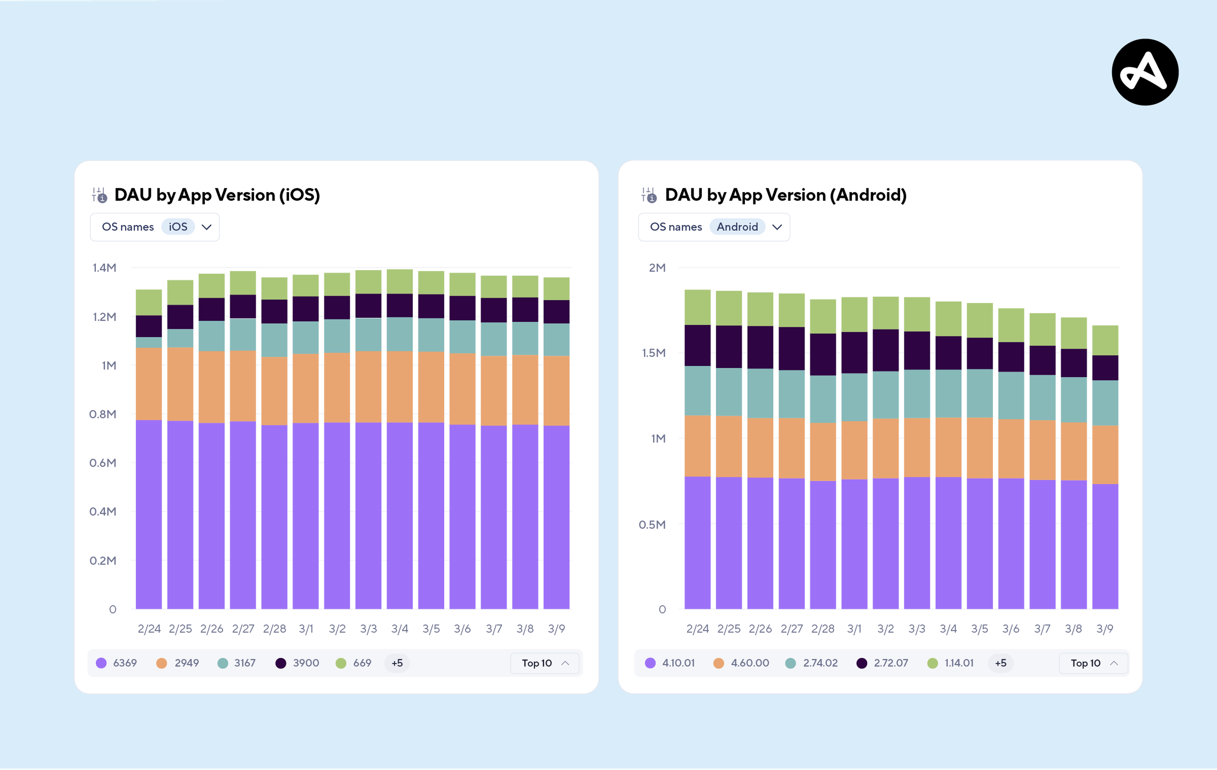Click the 1.5M axis label in Android chart
This screenshot has height=770, width=1217.
653,353
